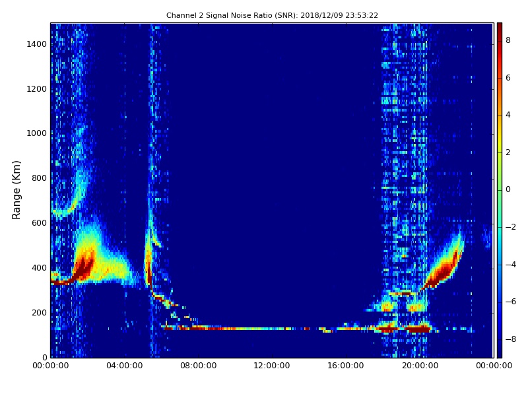This screenshot has width=528, height=396.
Task: Click the colorbar label 0
Action: (x=508, y=189)
